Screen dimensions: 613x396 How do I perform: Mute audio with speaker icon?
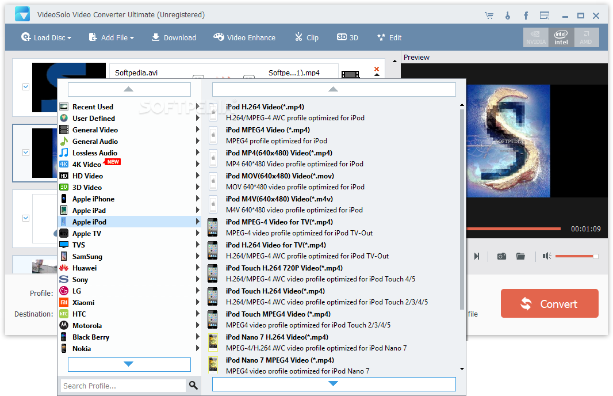547,256
